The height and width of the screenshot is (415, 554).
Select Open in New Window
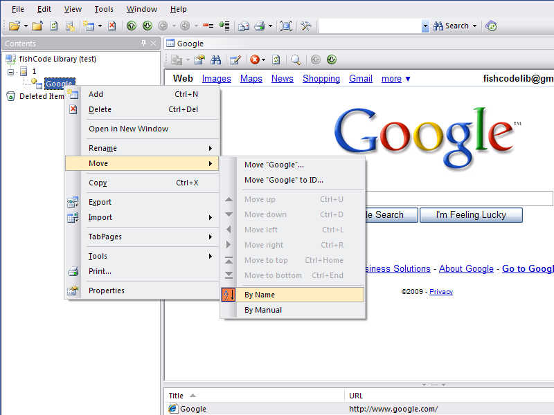143,129
